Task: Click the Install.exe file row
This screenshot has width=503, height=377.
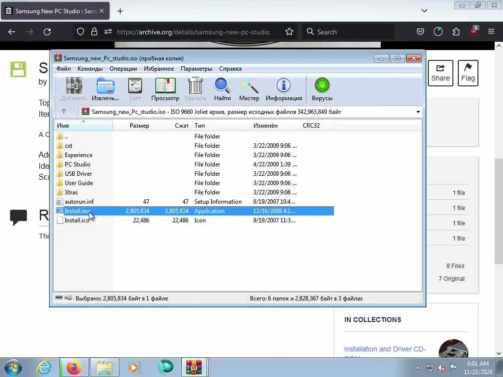Action: click(x=195, y=211)
